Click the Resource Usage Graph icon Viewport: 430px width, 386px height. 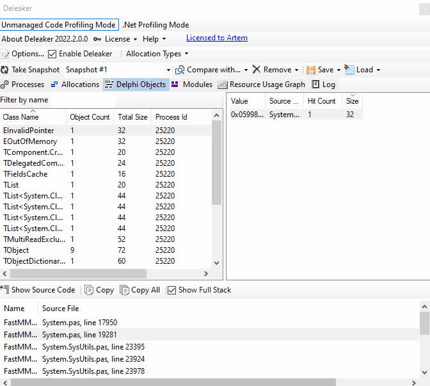click(223, 84)
